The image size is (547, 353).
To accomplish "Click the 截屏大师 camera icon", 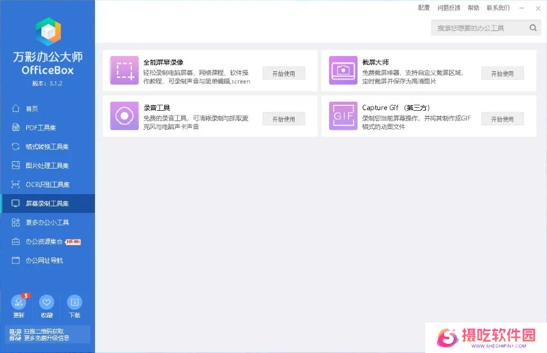I will point(343,71).
